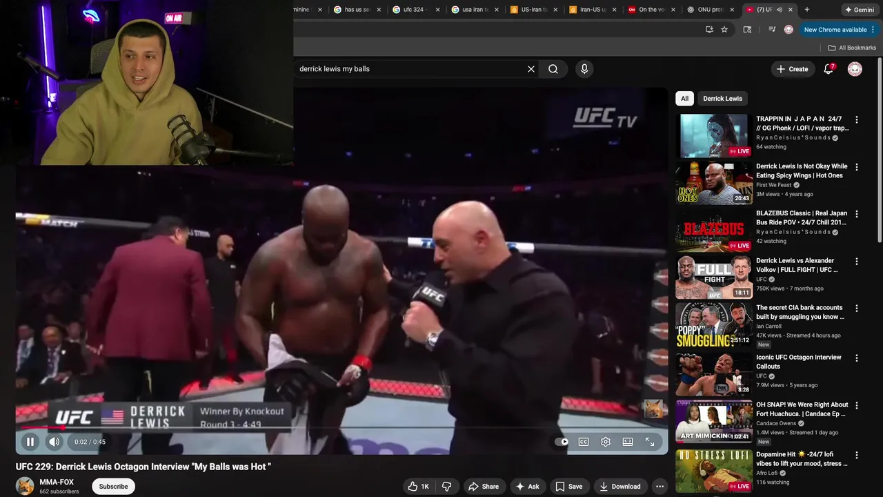Open the Create menu
The image size is (883, 497).
(x=792, y=69)
